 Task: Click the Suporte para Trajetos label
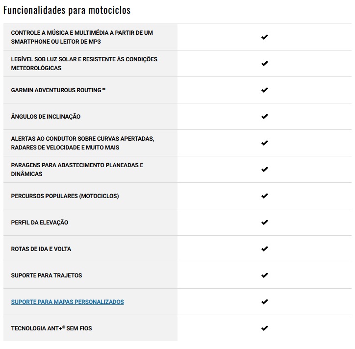click(47, 275)
